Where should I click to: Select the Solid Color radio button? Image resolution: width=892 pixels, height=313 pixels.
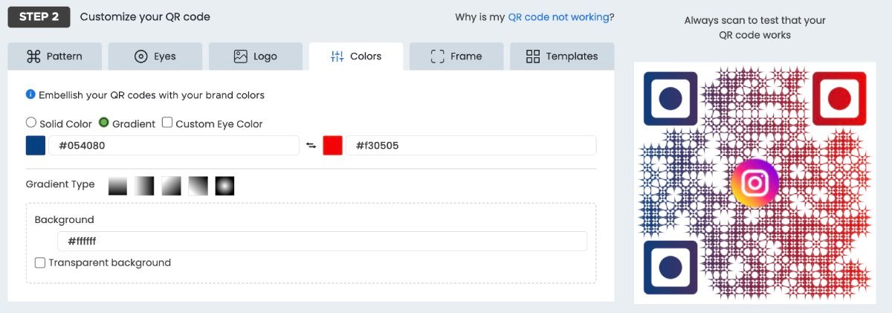tap(31, 123)
